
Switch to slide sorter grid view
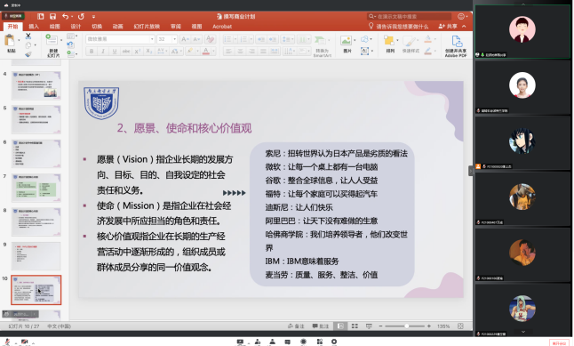(355, 326)
